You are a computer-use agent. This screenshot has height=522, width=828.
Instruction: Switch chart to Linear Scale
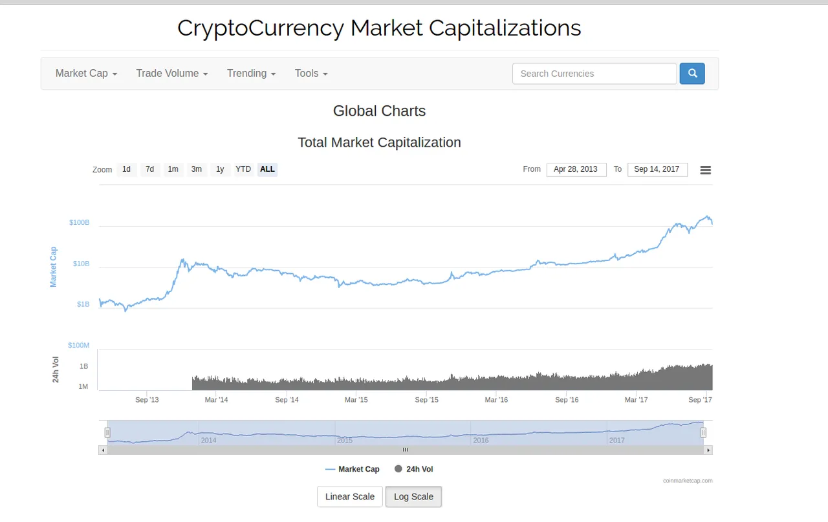click(x=350, y=497)
